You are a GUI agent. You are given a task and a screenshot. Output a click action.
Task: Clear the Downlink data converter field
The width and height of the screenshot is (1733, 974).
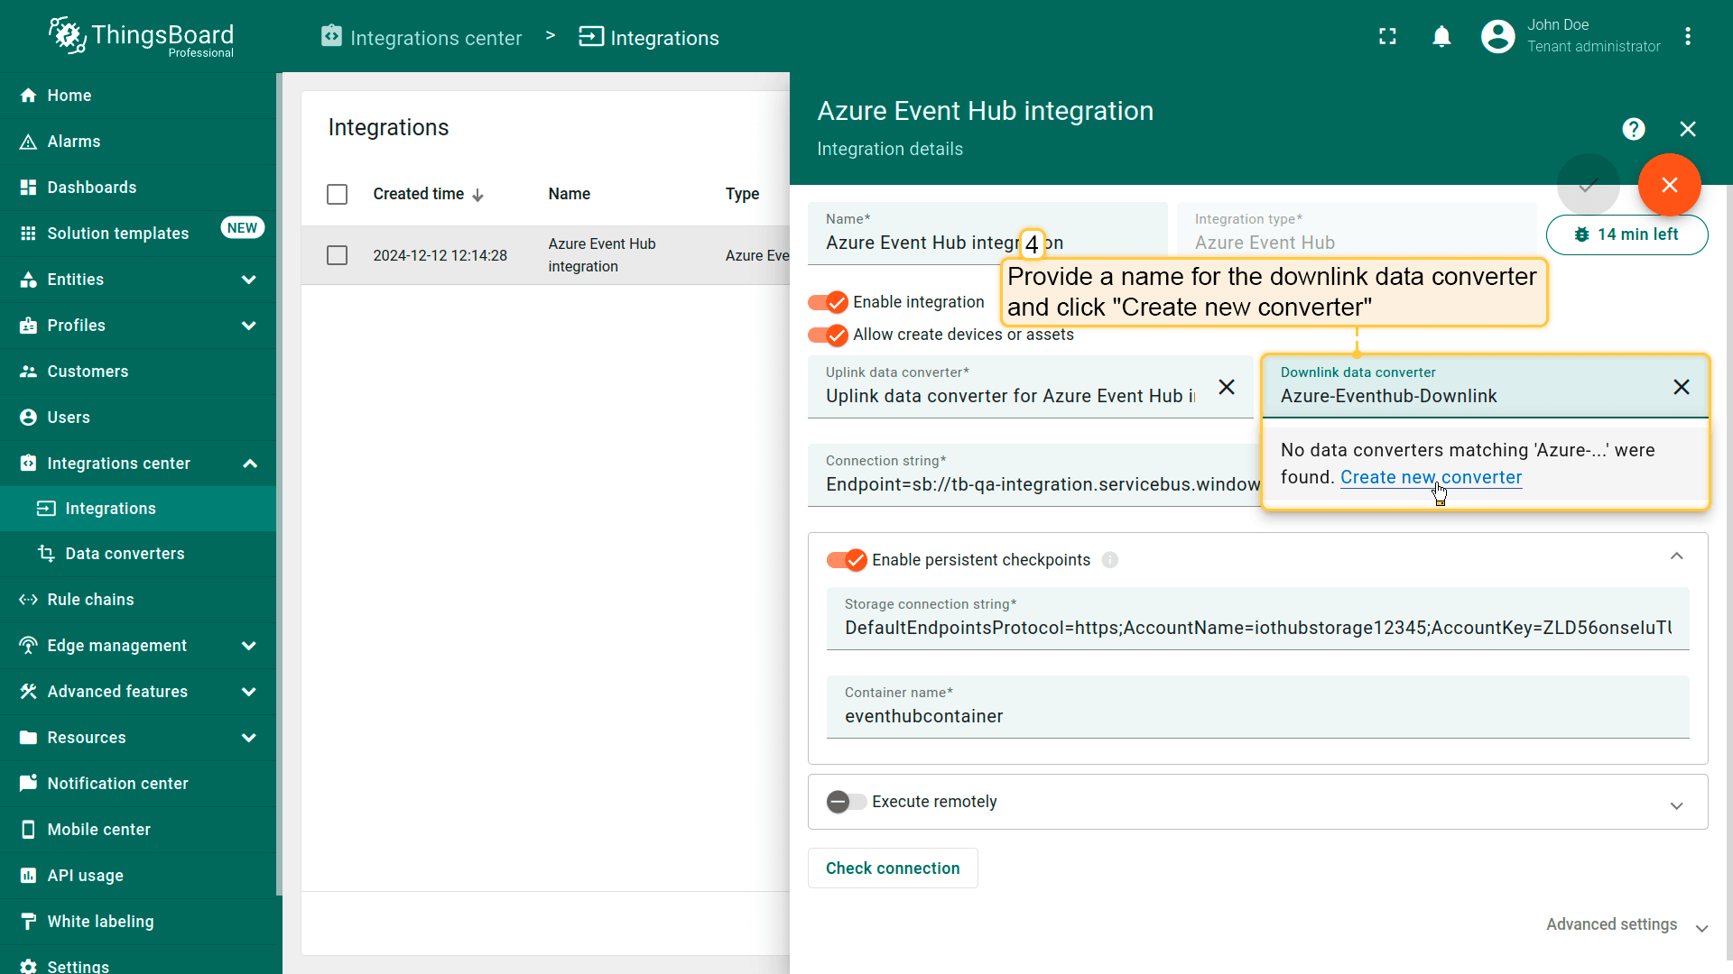coord(1681,387)
